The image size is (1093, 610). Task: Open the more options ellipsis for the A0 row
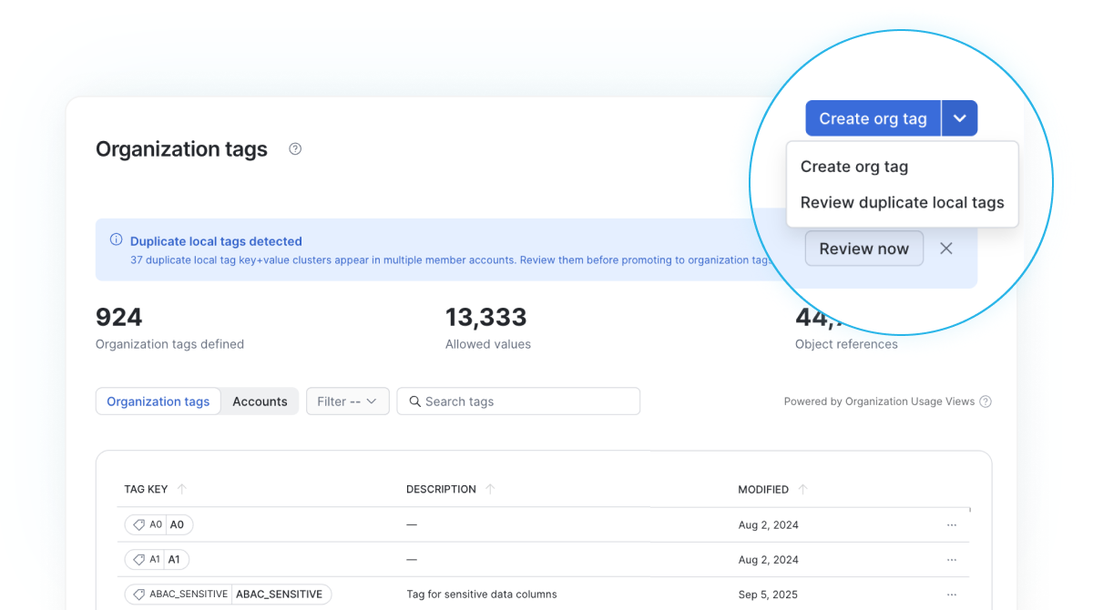(x=952, y=525)
